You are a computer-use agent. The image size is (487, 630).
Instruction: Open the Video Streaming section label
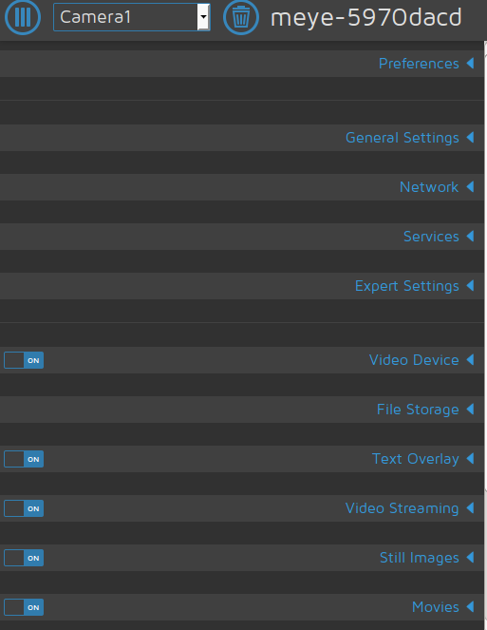[x=402, y=508]
